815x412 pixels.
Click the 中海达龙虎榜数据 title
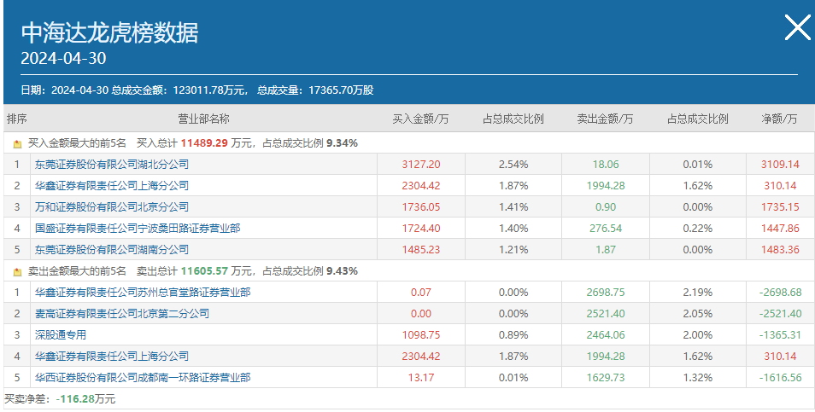tap(109, 33)
